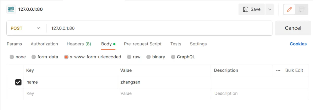This screenshot has height=110, width=313.
Task: Save the request
Action: [x=252, y=9]
